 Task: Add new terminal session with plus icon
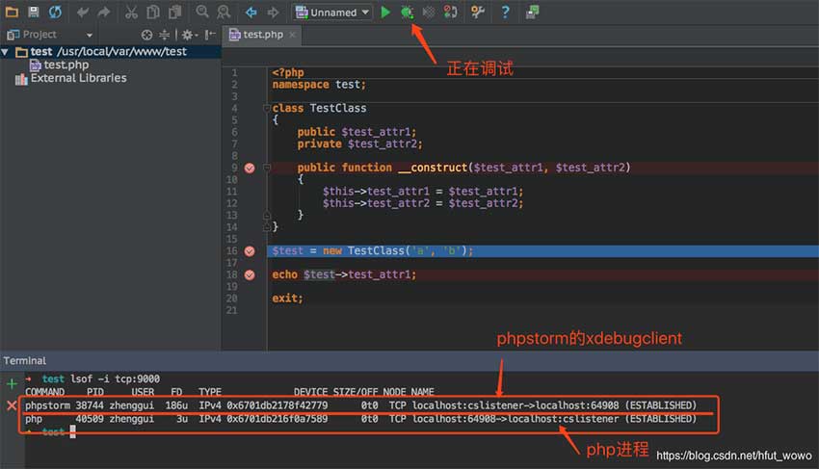(12, 383)
